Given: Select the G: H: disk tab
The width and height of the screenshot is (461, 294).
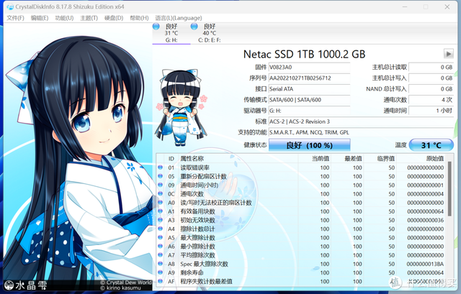Looking at the screenshot, I should tap(171, 33).
